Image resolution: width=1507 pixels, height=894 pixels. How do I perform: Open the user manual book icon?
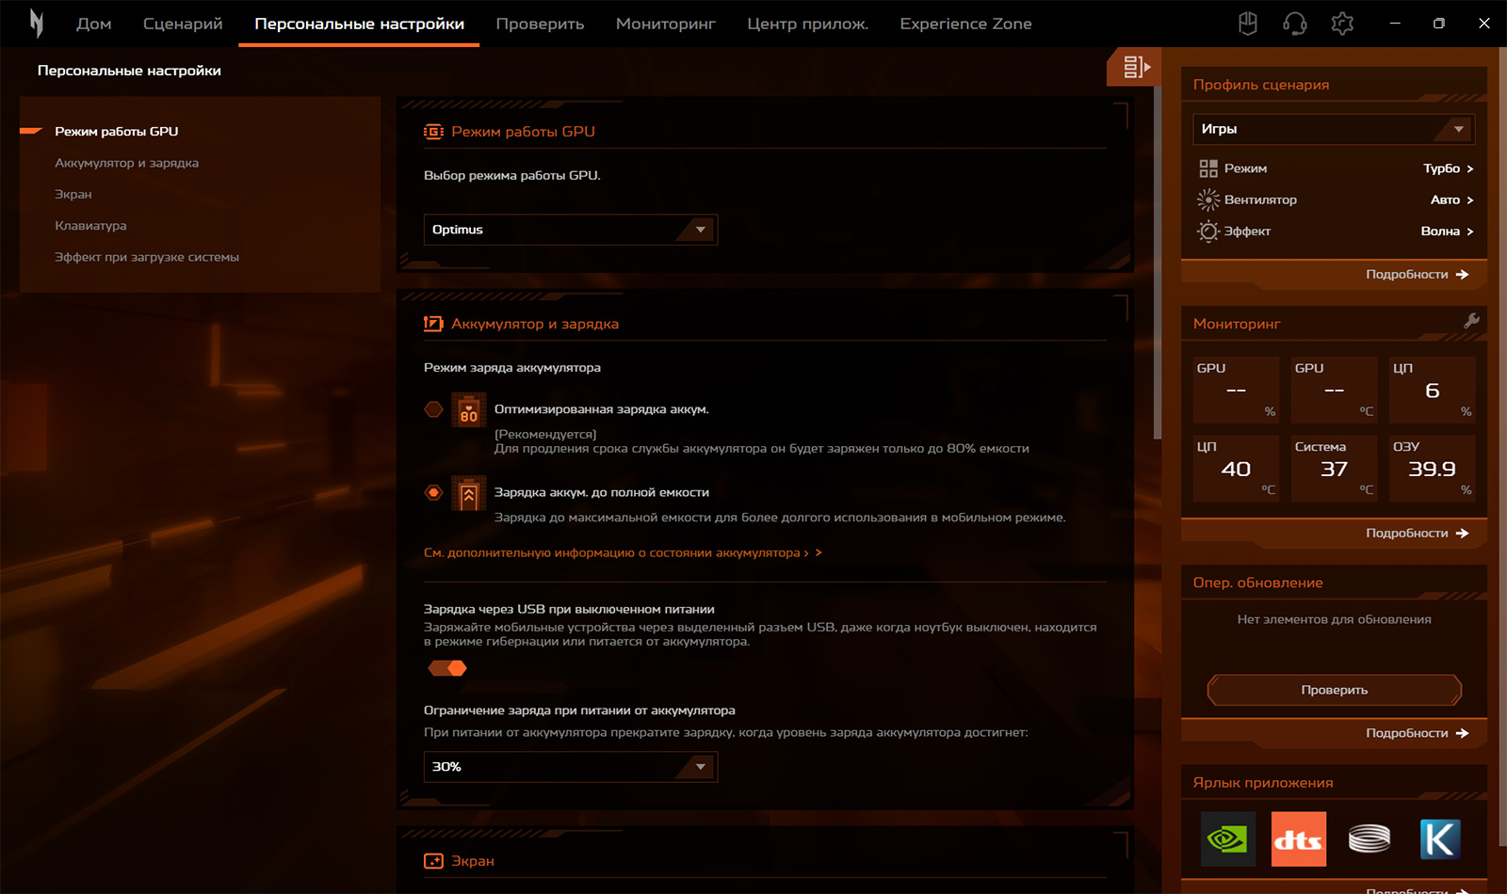point(1248,24)
